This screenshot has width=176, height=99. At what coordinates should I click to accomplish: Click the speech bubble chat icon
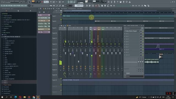[x=127, y=2]
